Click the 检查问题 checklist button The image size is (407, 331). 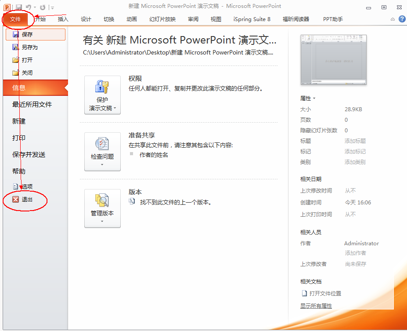click(x=103, y=152)
